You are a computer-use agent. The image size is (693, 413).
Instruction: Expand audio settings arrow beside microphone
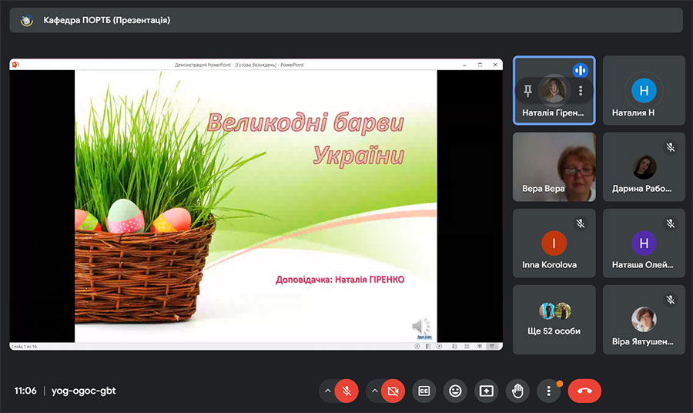[x=327, y=391]
